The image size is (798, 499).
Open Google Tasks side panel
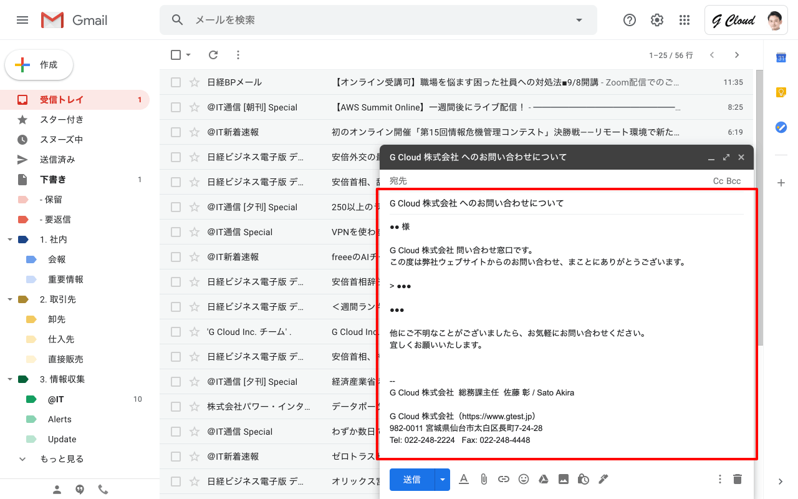[781, 127]
